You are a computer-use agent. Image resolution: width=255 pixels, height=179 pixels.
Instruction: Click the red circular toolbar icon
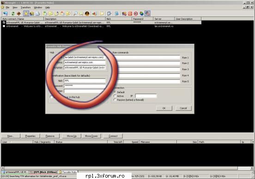136,13
